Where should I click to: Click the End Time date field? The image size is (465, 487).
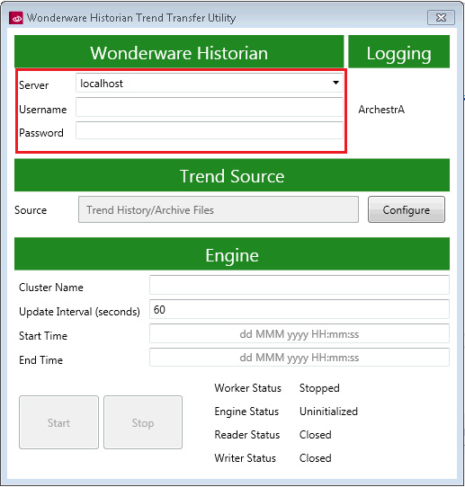coord(299,358)
